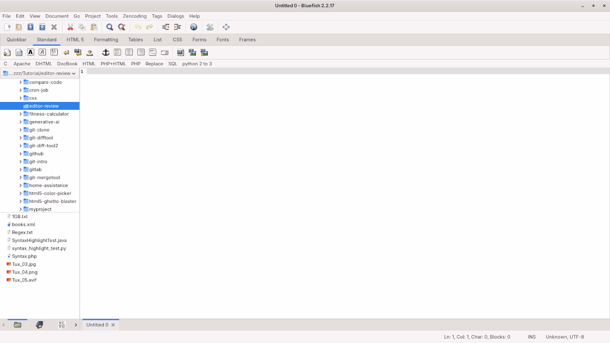Open preferences with the tools icon
Screen dimensions: 610x343
coord(210,27)
